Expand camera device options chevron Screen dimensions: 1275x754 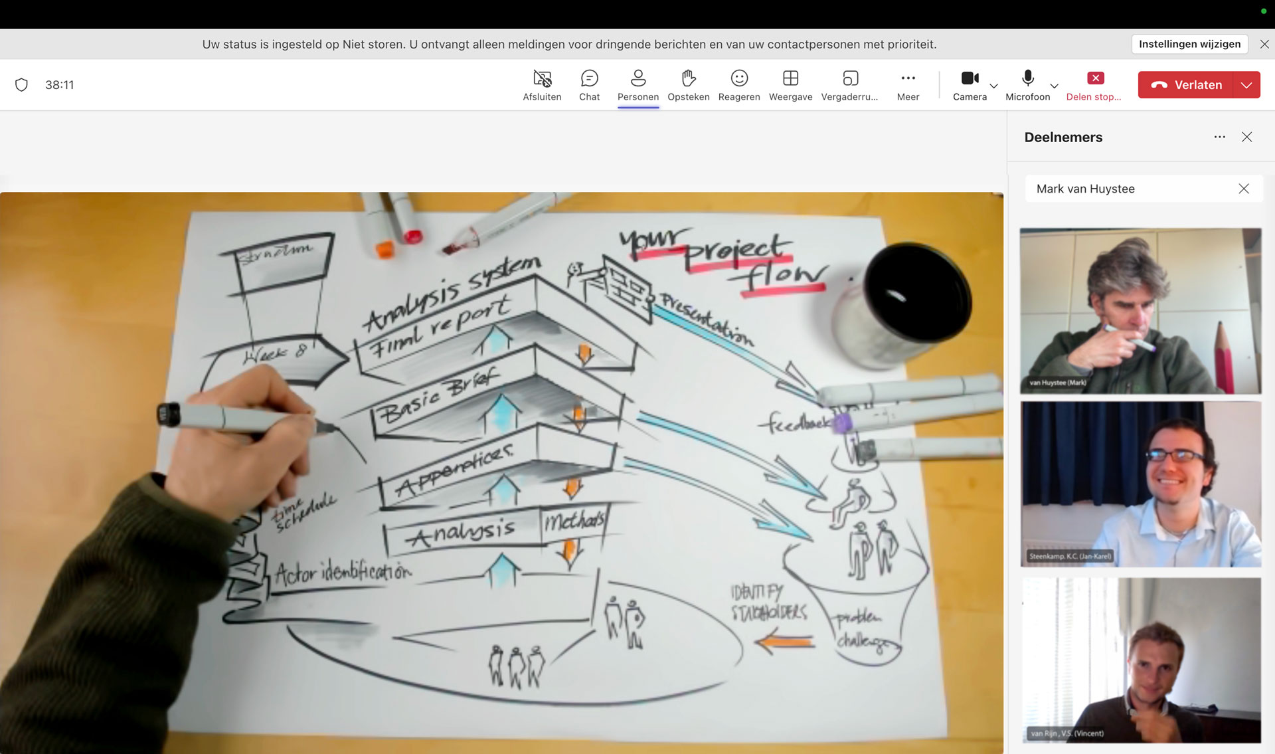[993, 86]
